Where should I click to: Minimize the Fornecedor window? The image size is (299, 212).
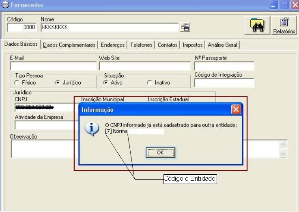(x=274, y=5)
